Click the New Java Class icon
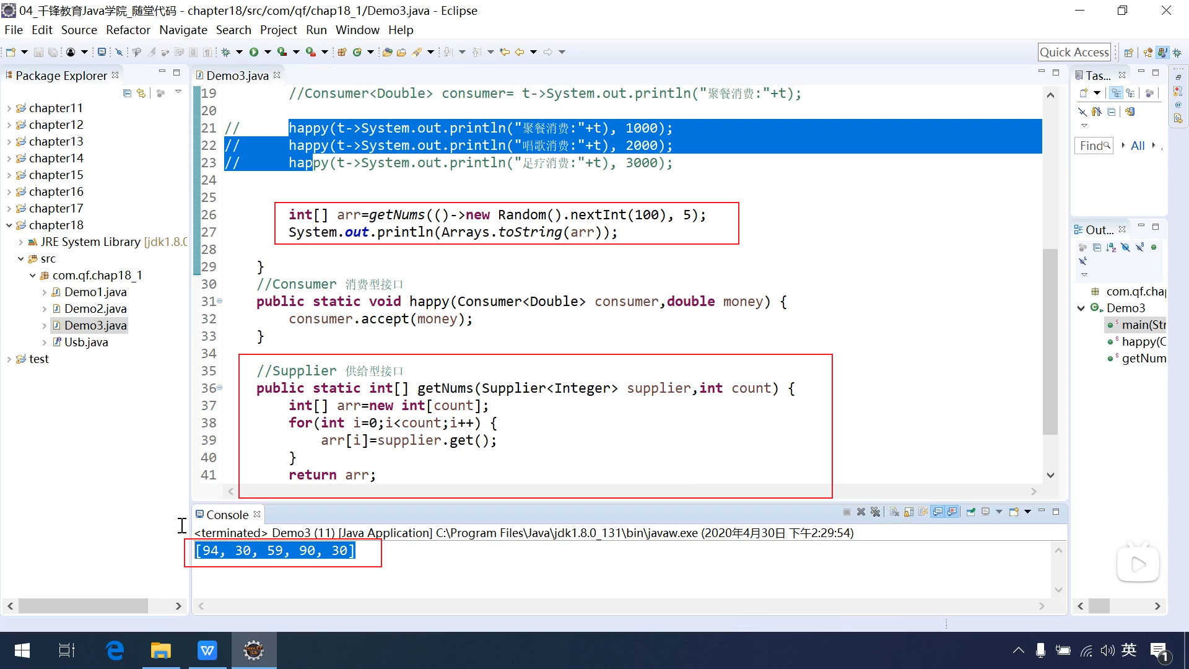1189x669 pixels. click(357, 52)
